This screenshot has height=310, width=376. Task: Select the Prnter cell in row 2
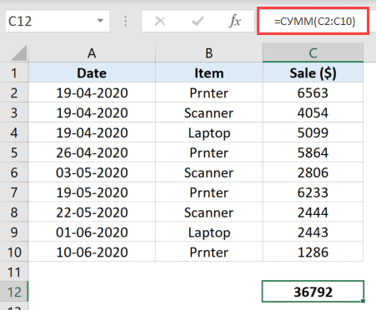pos(209,92)
